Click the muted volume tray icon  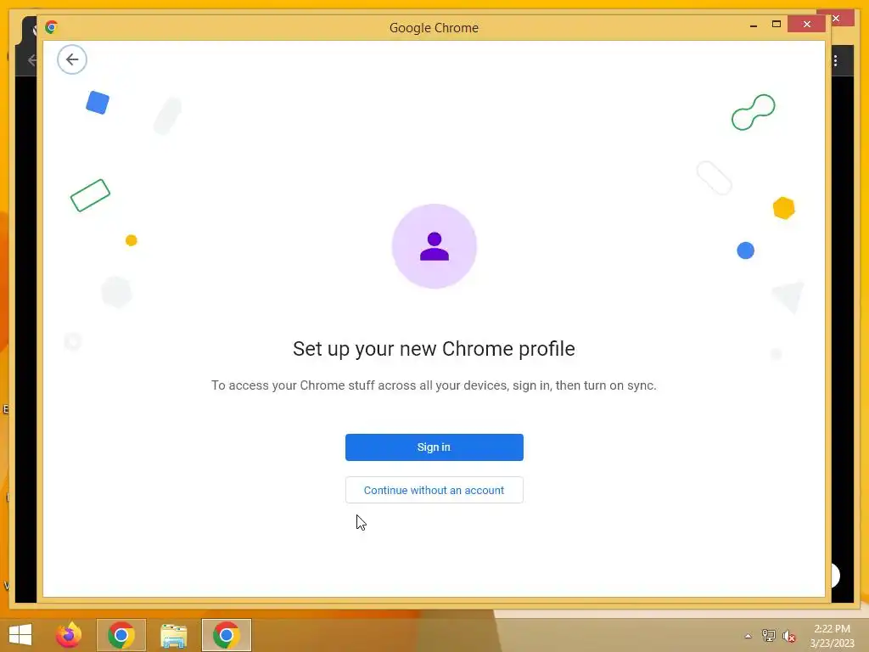[x=788, y=636]
